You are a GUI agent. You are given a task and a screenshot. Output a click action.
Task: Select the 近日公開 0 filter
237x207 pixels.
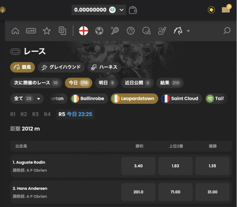pyautogui.click(x=137, y=83)
